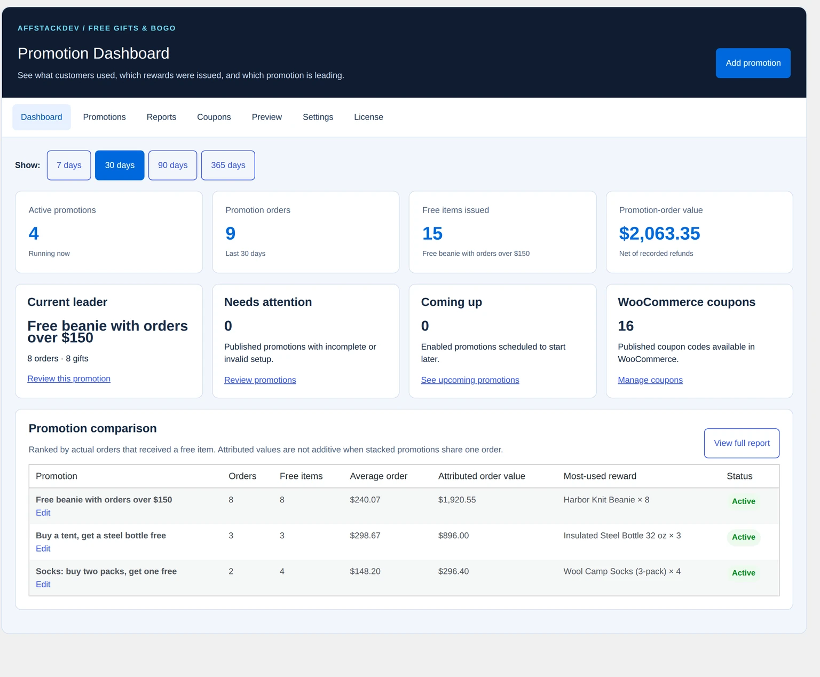Open the Settings tab
820x677 pixels.
pos(318,117)
